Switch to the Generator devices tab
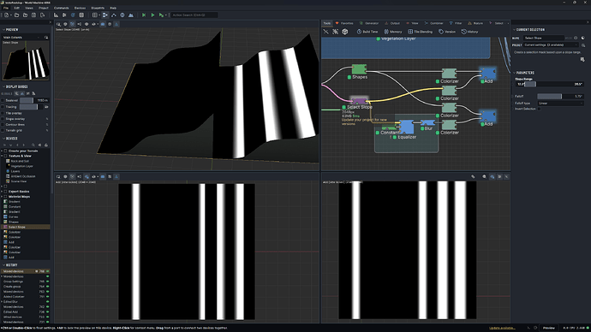 (369, 23)
